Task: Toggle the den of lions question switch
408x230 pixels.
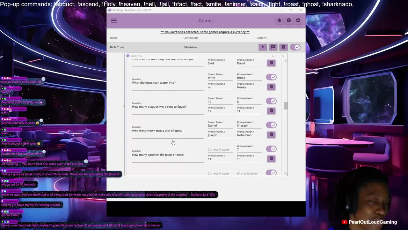Action: [x=271, y=125]
